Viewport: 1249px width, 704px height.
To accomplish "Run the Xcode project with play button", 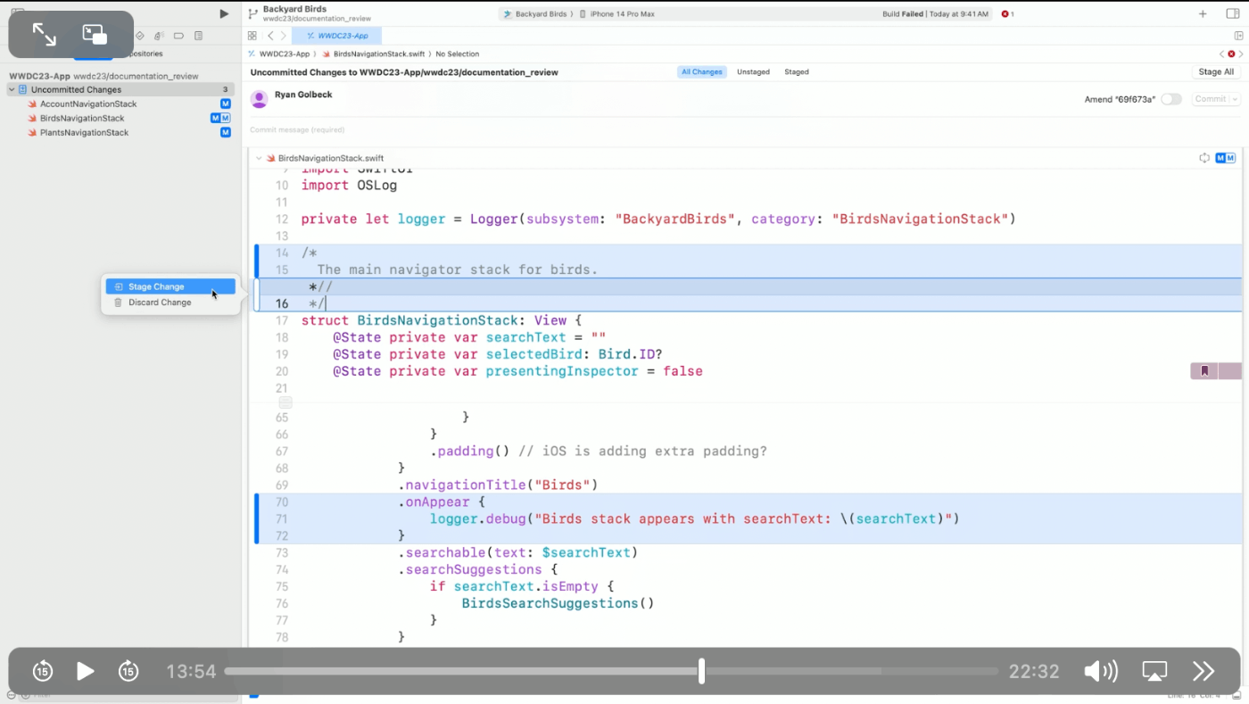I will click(224, 14).
